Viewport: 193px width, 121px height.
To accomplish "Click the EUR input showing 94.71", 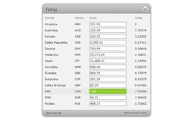I will pyautogui.click(x=108, y=97).
